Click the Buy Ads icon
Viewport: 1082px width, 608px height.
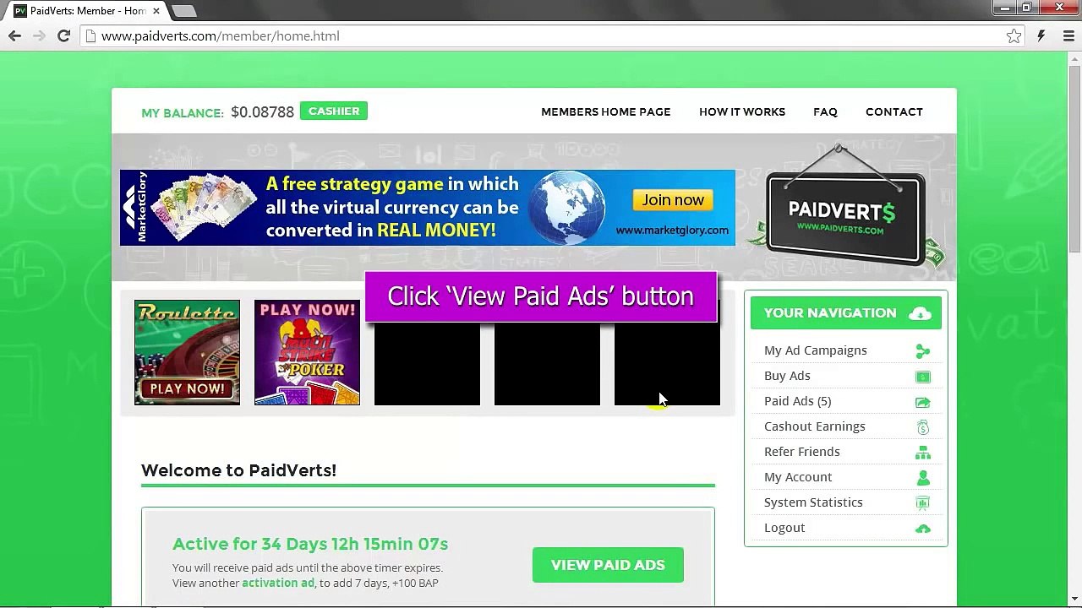[923, 377]
